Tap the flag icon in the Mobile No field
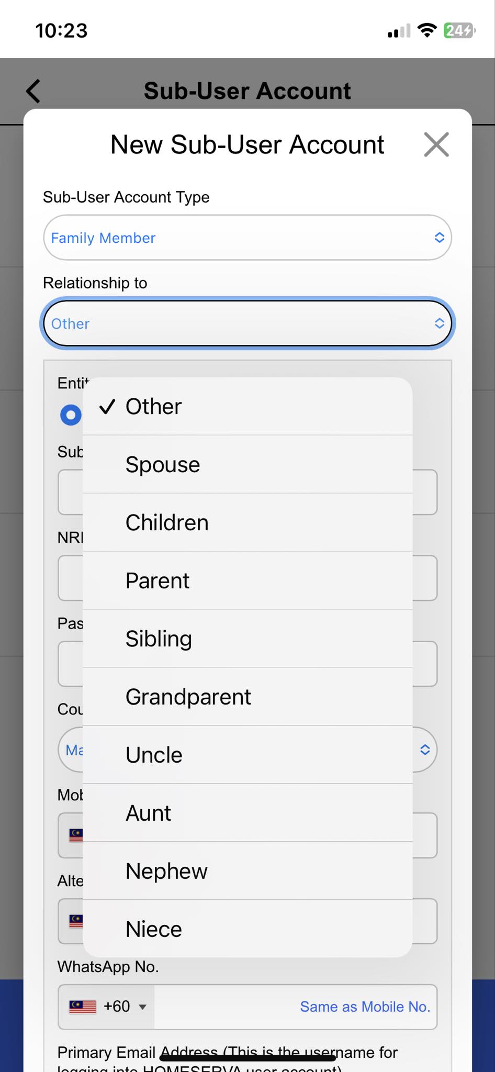 [x=75, y=835]
